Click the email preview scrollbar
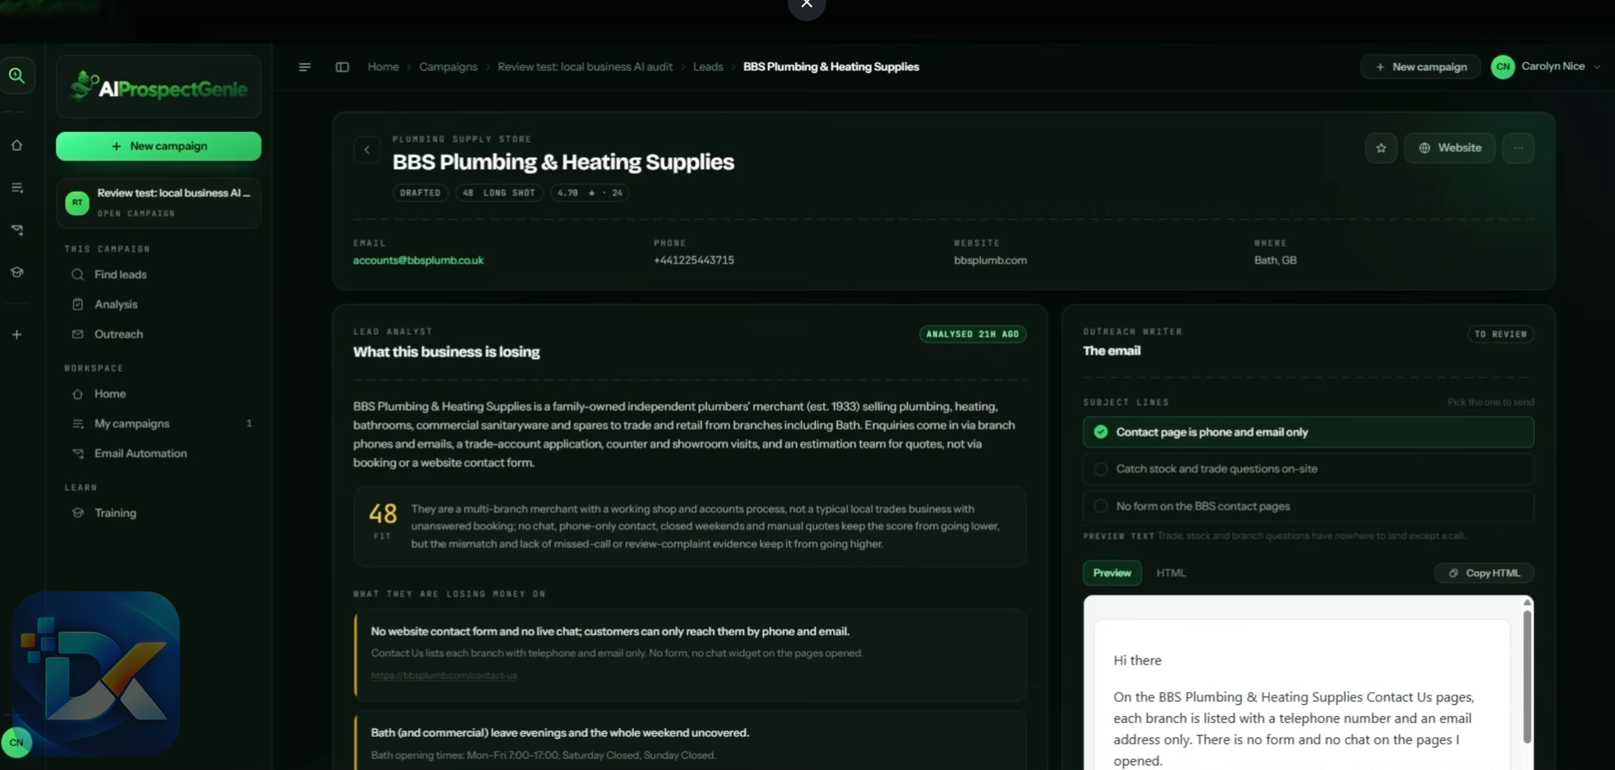Screen dimensions: 1615x770 pos(1527,677)
